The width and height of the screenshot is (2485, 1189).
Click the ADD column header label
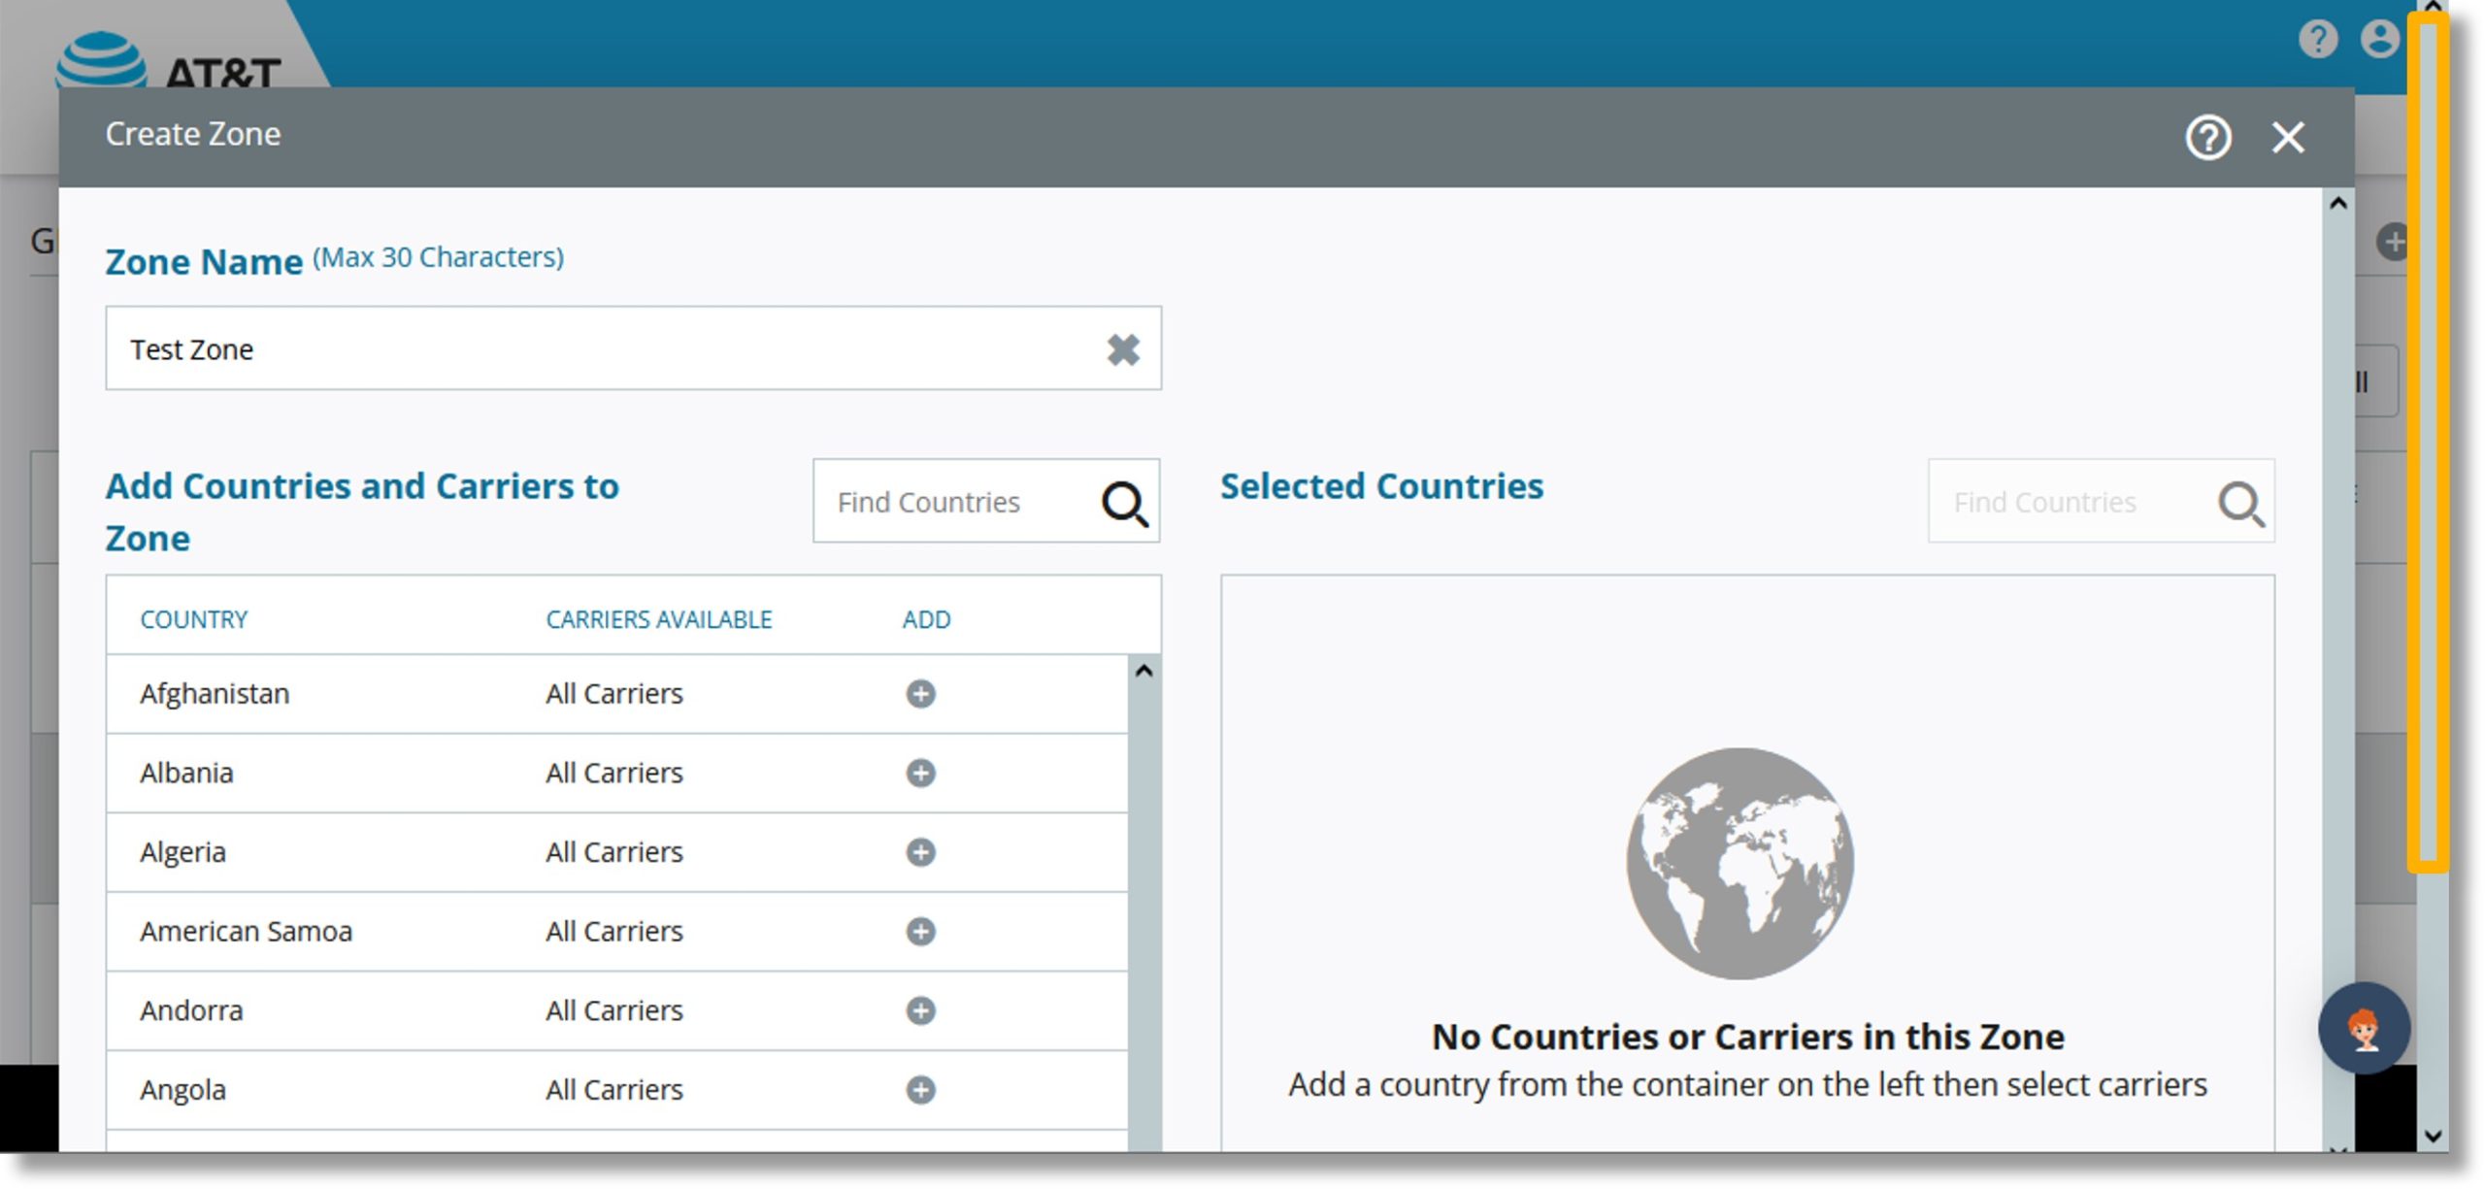(x=925, y=618)
